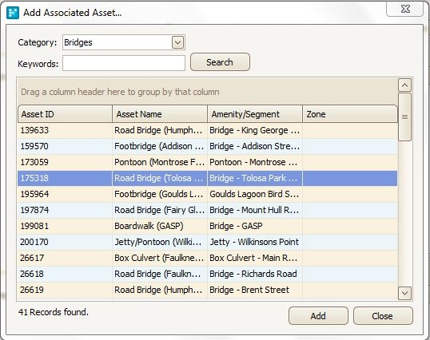Click the window close X button
Screen dimensions: 430x340
[x=405, y=9]
